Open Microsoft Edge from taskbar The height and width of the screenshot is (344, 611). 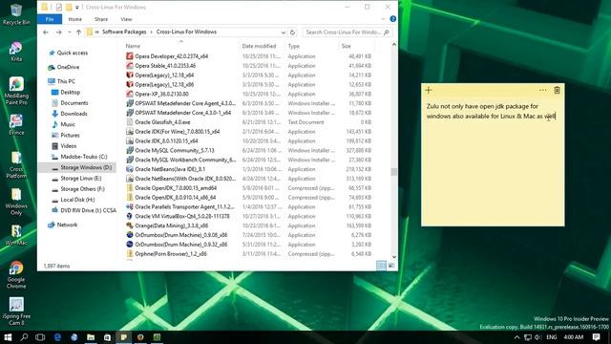(x=57, y=337)
